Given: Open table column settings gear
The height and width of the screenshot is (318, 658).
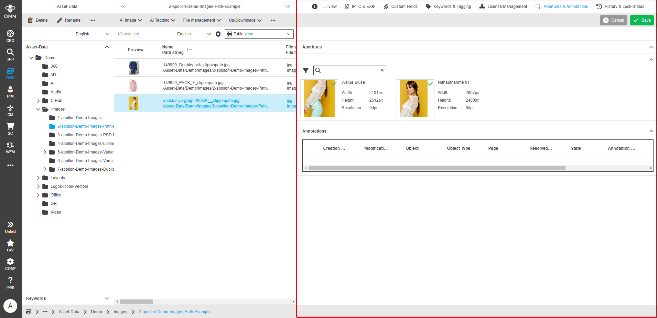Looking at the screenshot, I should click(x=218, y=34).
